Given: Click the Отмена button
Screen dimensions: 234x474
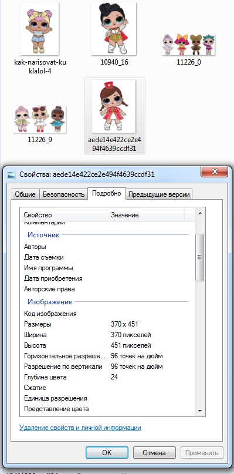Looking at the screenshot, I should click(154, 452).
